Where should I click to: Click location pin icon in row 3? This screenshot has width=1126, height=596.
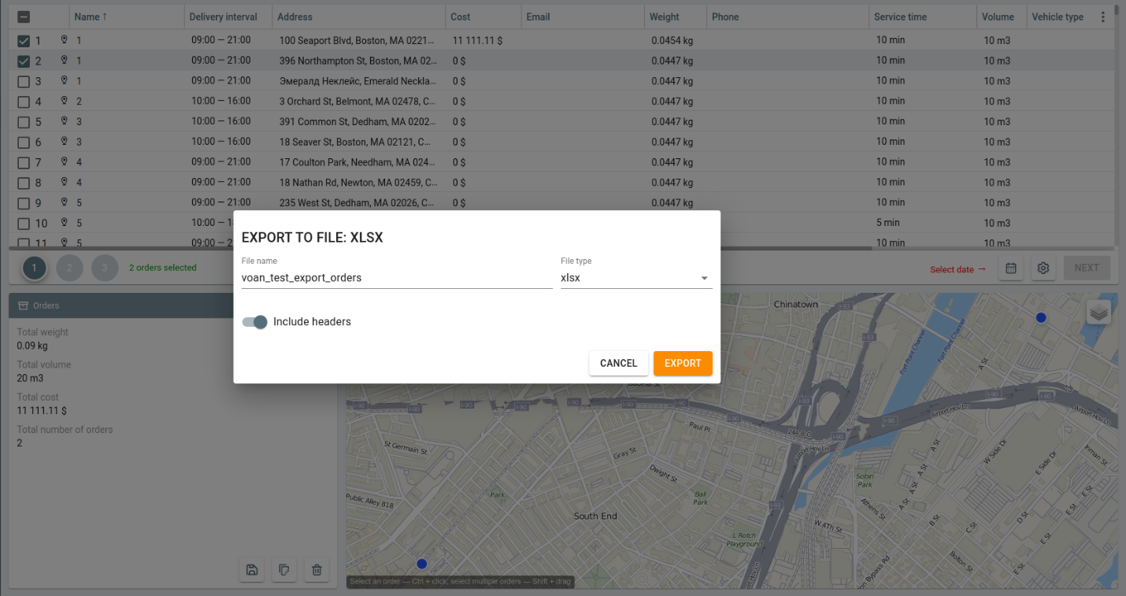[x=65, y=80]
